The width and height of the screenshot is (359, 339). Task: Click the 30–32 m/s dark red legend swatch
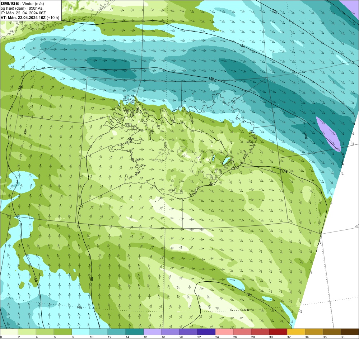pos(278,332)
